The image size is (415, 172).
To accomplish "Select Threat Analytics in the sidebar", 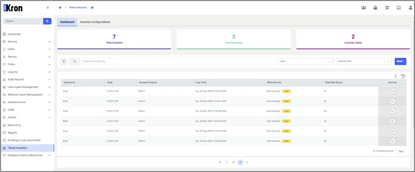I will [27, 148].
